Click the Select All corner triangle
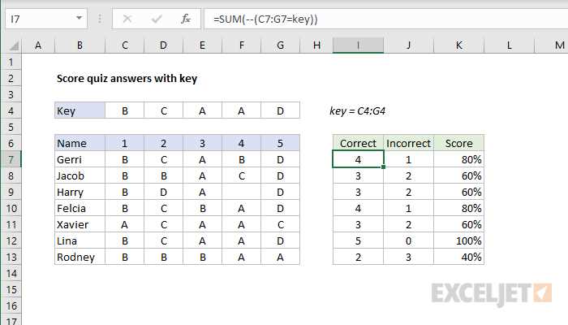This screenshot has height=325, width=568. (x=14, y=45)
